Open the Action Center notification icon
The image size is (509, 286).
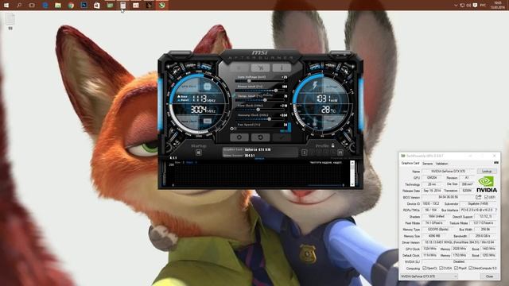[475, 6]
